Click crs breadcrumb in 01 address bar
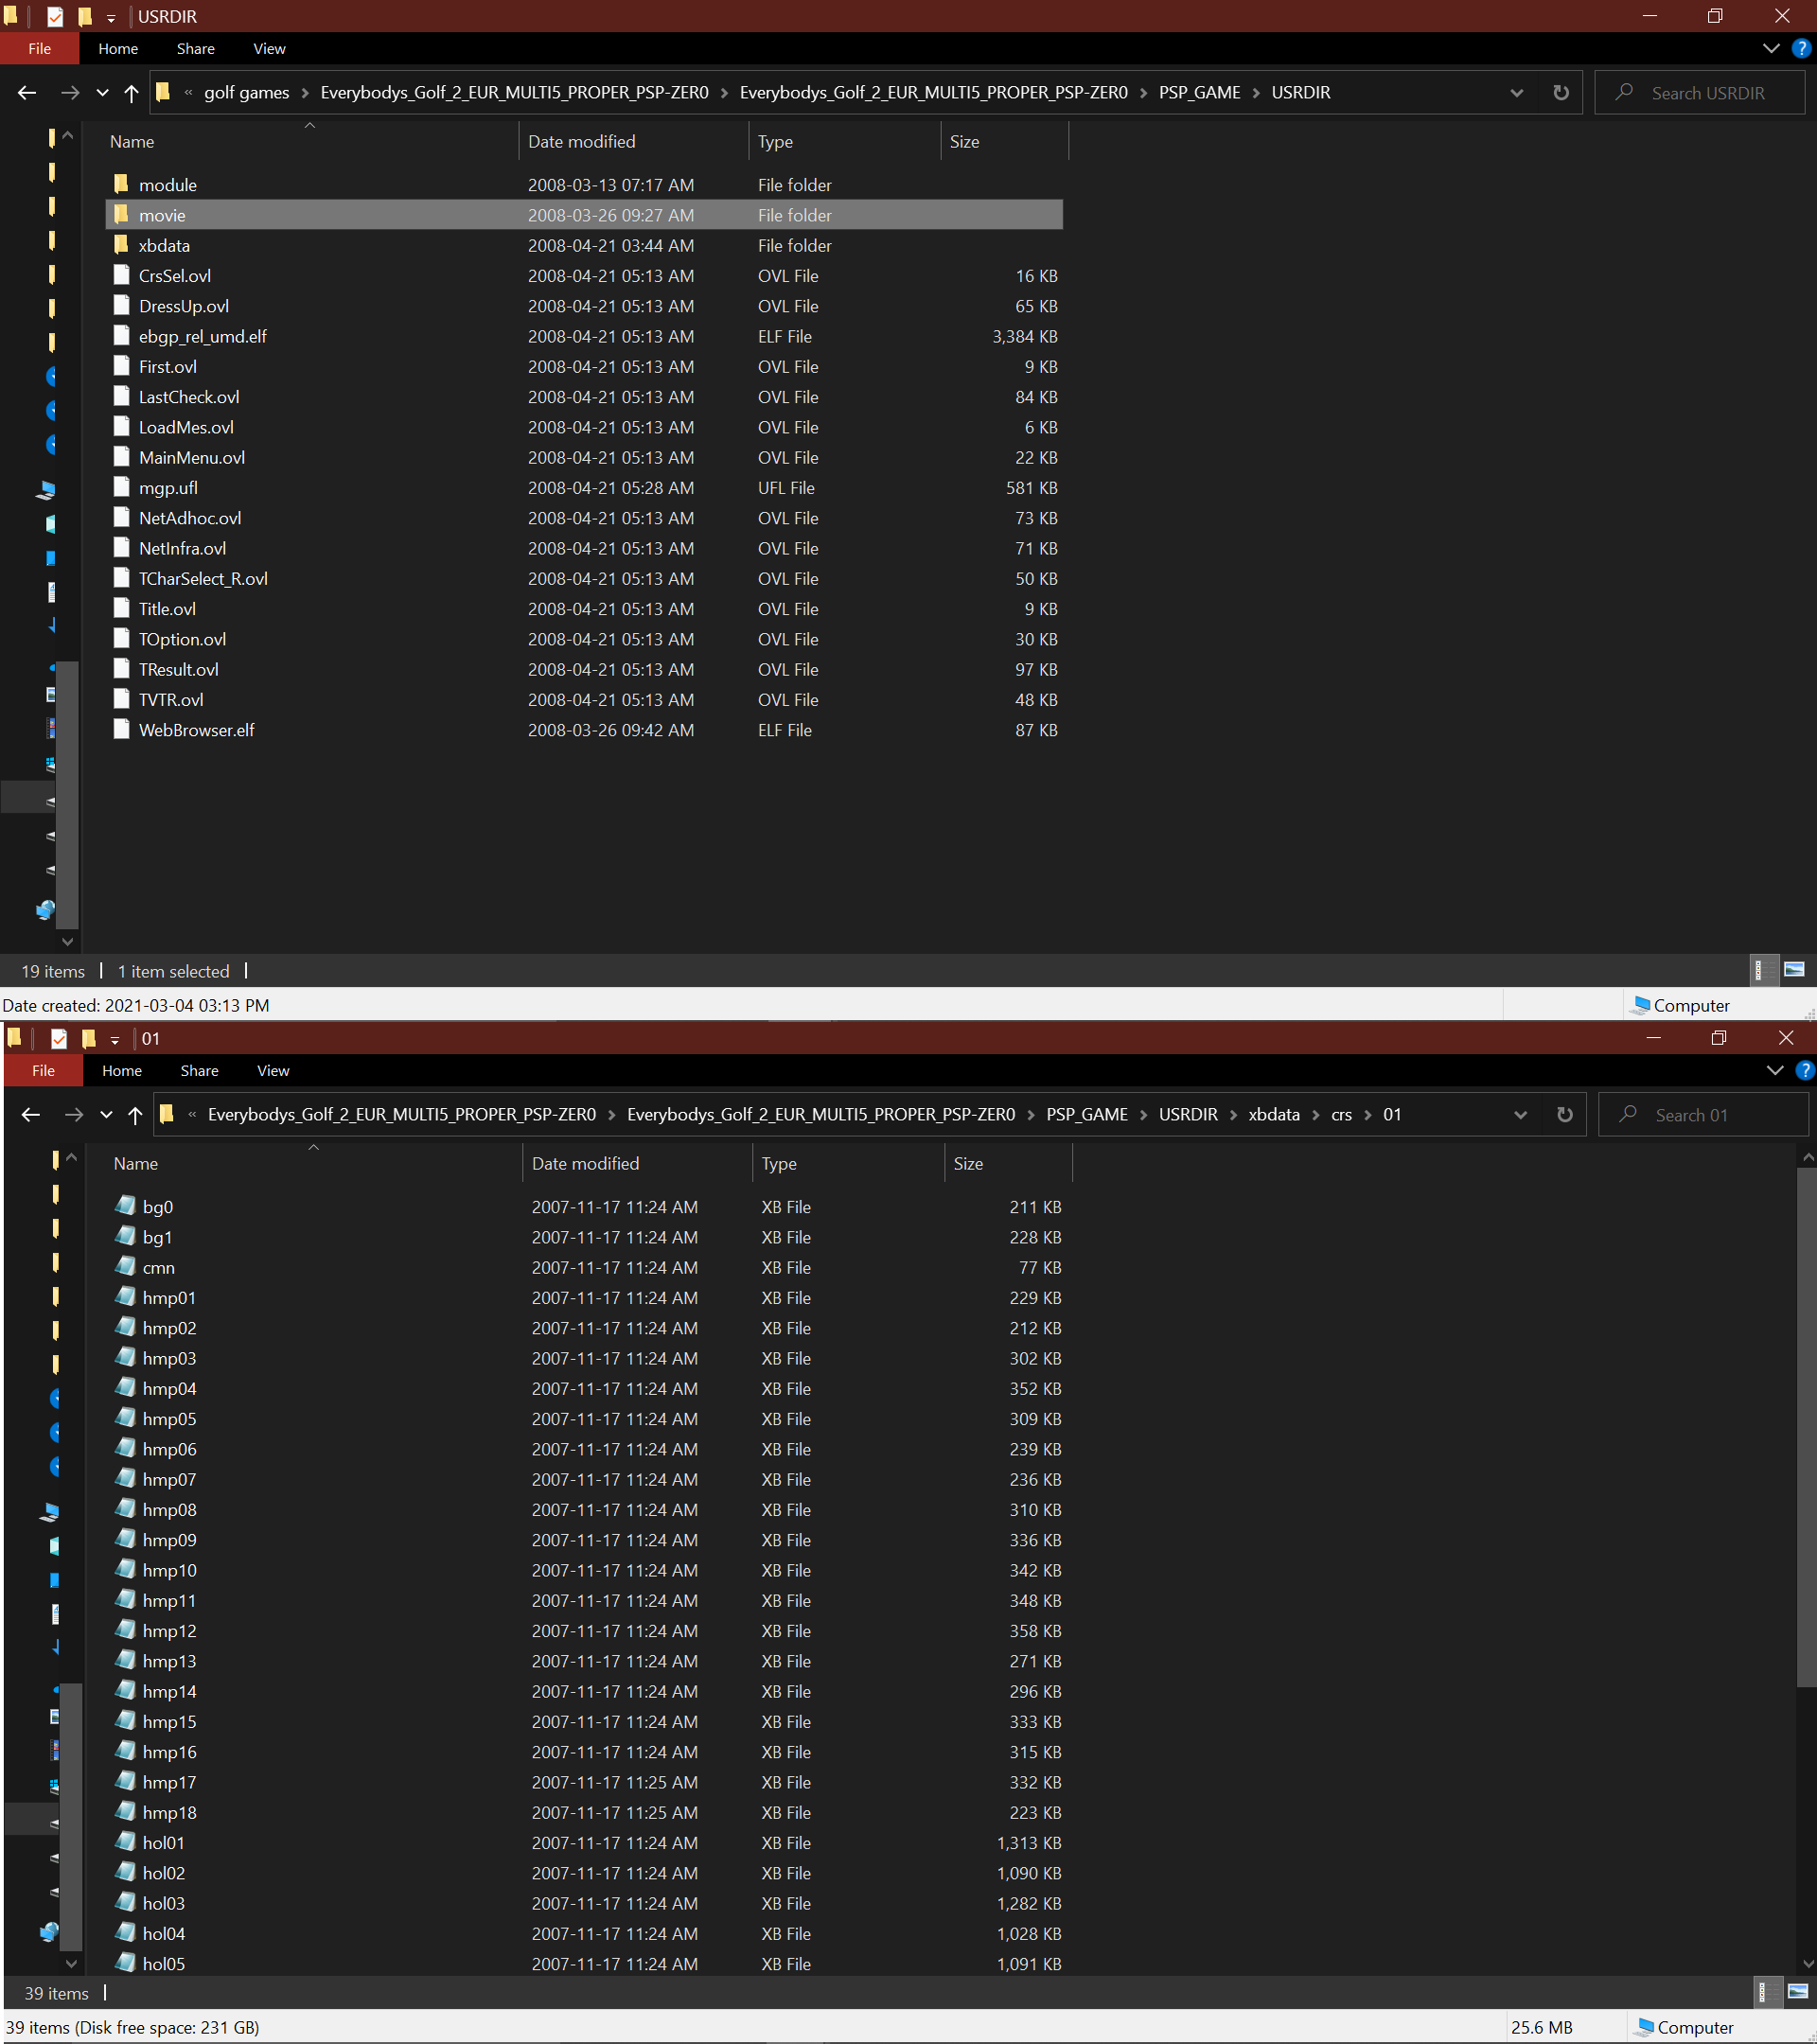 [x=1341, y=1115]
